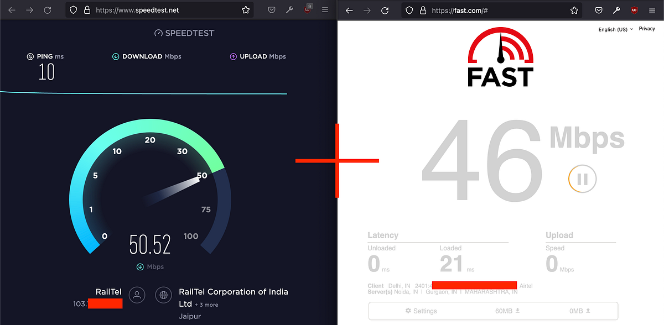This screenshot has height=325, width=664.
Task: Open the Firefox hamburger menu on fast.com window
Action: pyautogui.click(x=652, y=10)
